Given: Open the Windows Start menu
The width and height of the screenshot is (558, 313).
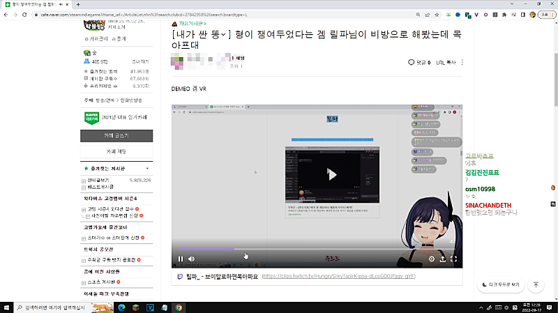Looking at the screenshot, I should (6, 307).
